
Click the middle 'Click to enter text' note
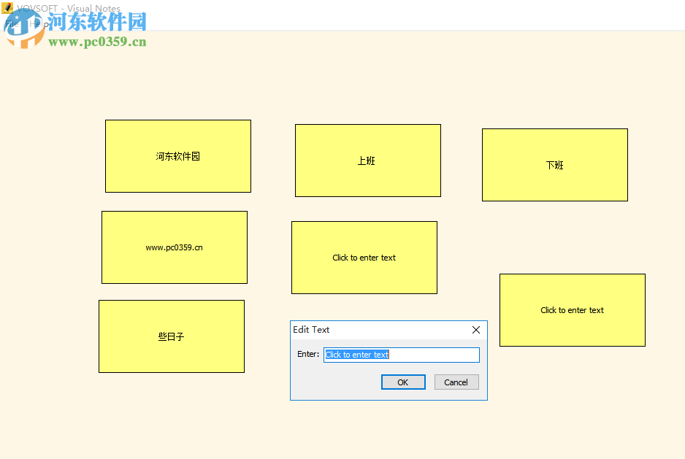pyautogui.click(x=364, y=257)
